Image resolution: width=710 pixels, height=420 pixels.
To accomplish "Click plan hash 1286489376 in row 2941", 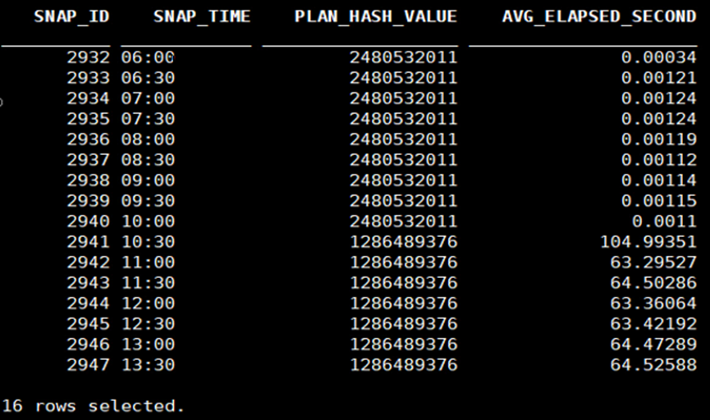I will (x=404, y=242).
